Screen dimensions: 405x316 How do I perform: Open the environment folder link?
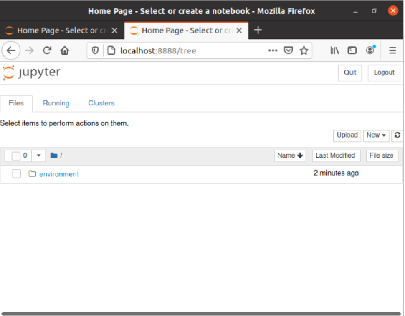click(59, 174)
